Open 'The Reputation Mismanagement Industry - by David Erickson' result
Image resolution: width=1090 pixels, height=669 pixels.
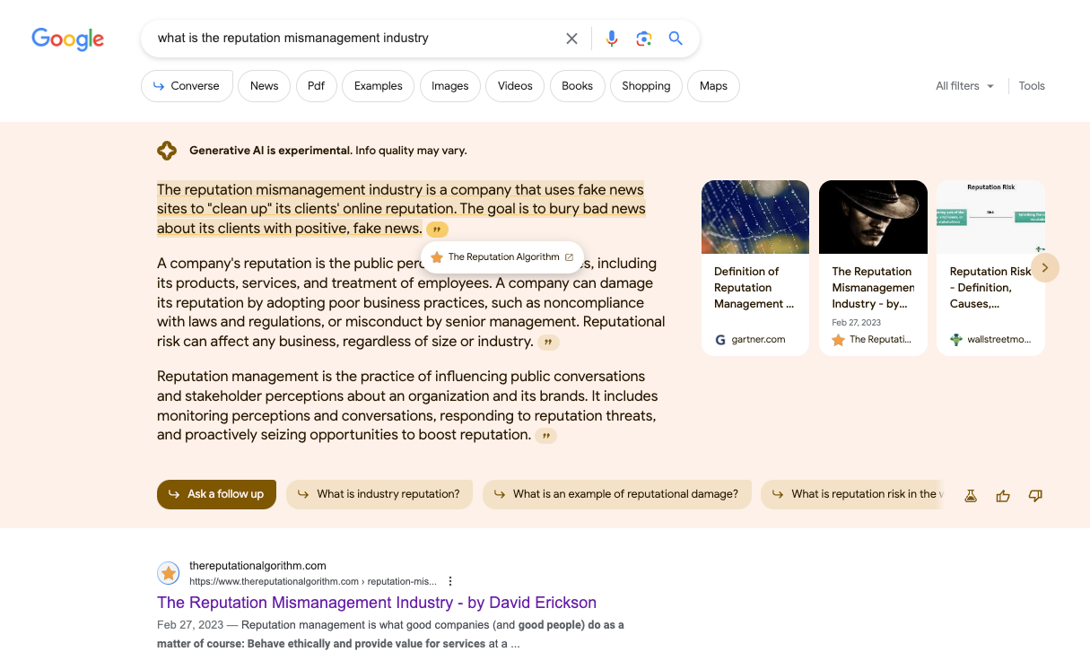(x=377, y=603)
